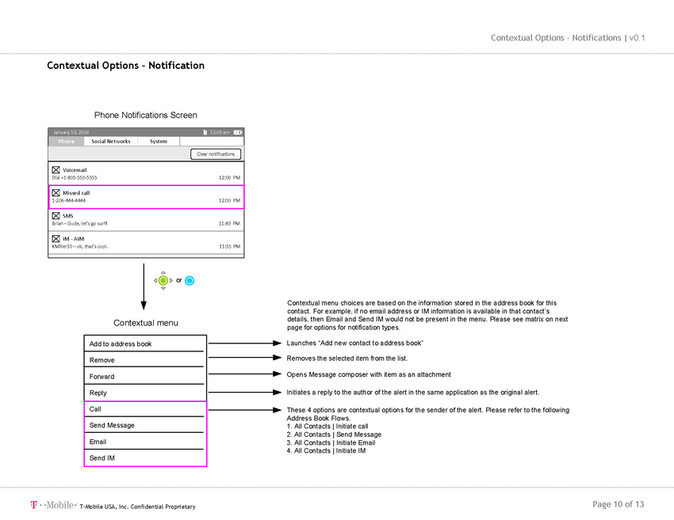Click the IM - AIM notification icon
674x520 pixels.
pyautogui.click(x=56, y=238)
